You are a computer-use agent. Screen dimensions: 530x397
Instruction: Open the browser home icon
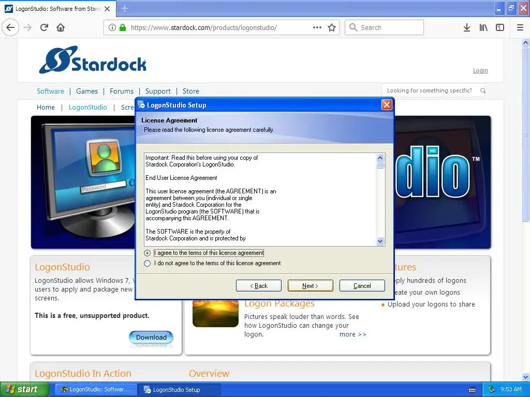point(61,27)
